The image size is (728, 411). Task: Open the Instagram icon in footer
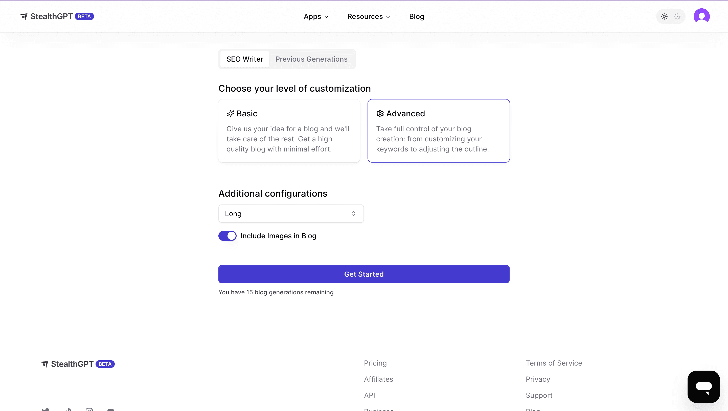(x=89, y=409)
